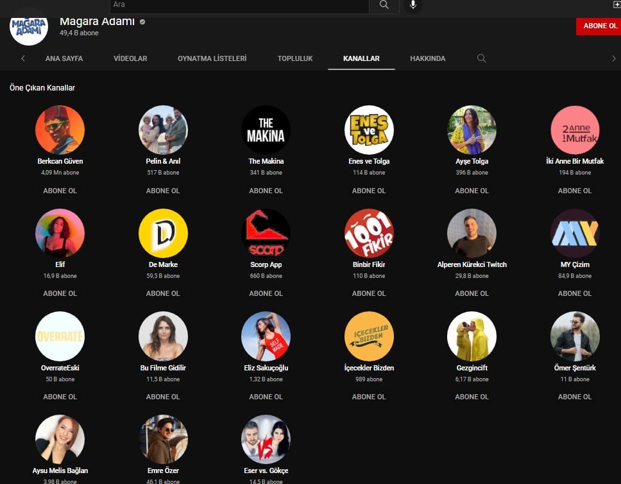Switch to the Hakkında tab
The height and width of the screenshot is (484, 621).
(427, 58)
